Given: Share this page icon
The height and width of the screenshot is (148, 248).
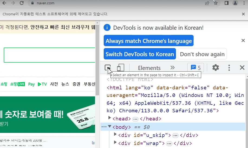Looking at the screenshot, I should click(207, 3).
